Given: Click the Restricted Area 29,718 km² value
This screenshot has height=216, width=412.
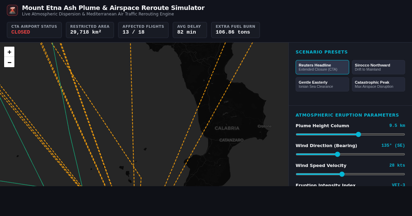Looking at the screenshot, I should pos(86,32).
